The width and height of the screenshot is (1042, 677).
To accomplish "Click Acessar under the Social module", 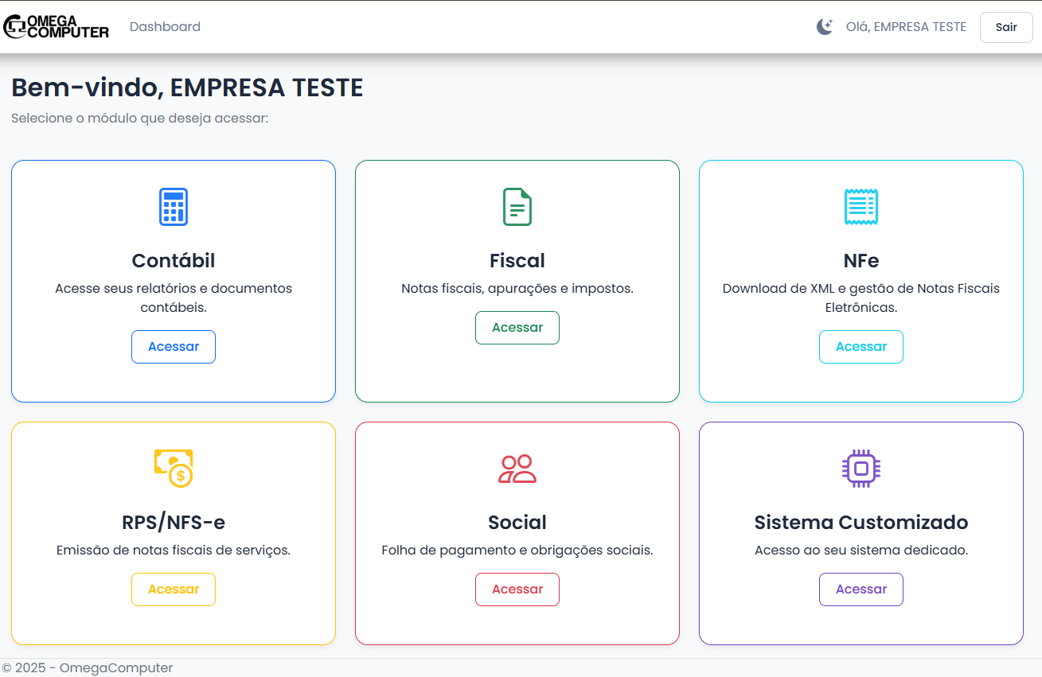I will 517,589.
